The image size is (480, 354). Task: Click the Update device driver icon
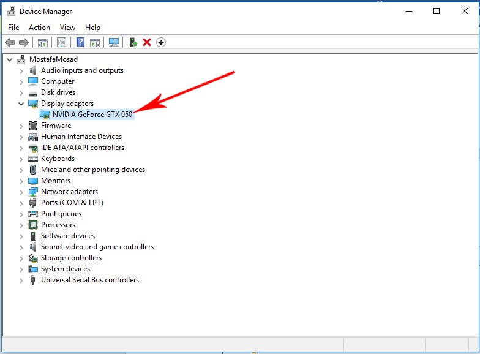coord(133,42)
